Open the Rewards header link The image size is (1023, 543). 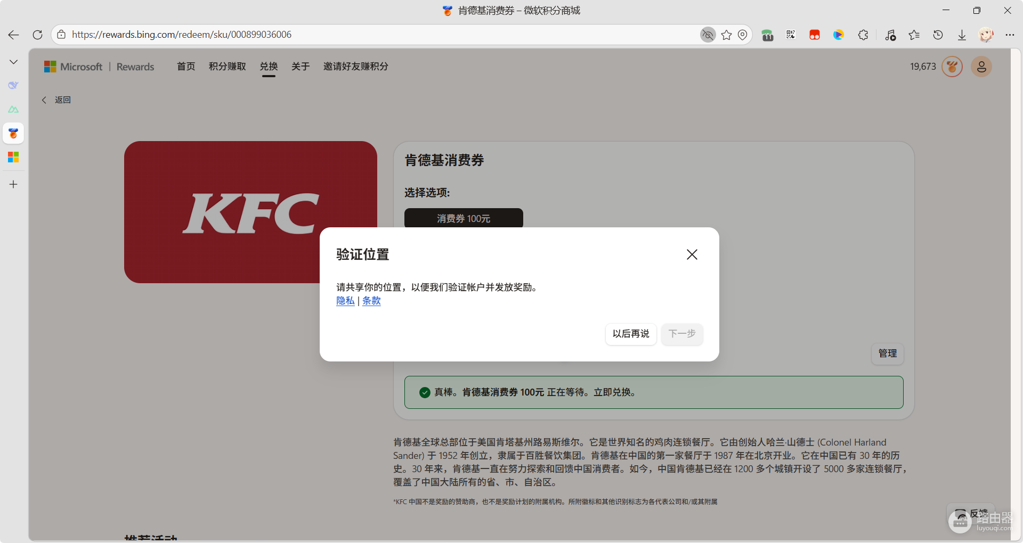click(135, 67)
